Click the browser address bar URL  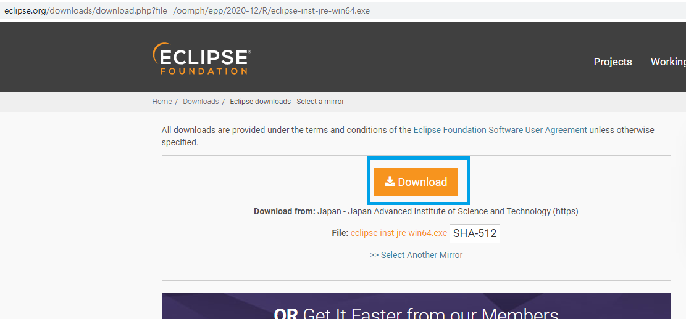[x=187, y=10]
